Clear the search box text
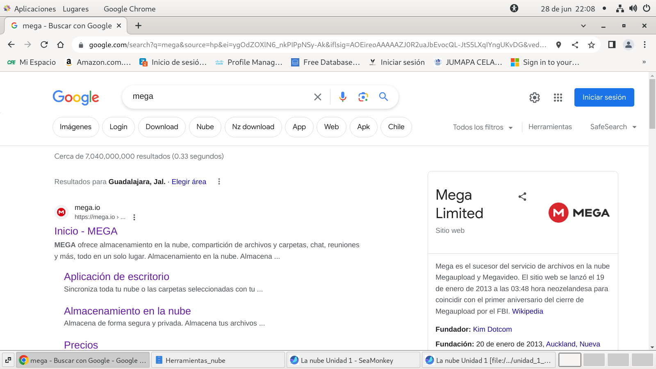The image size is (656, 369). click(x=317, y=97)
